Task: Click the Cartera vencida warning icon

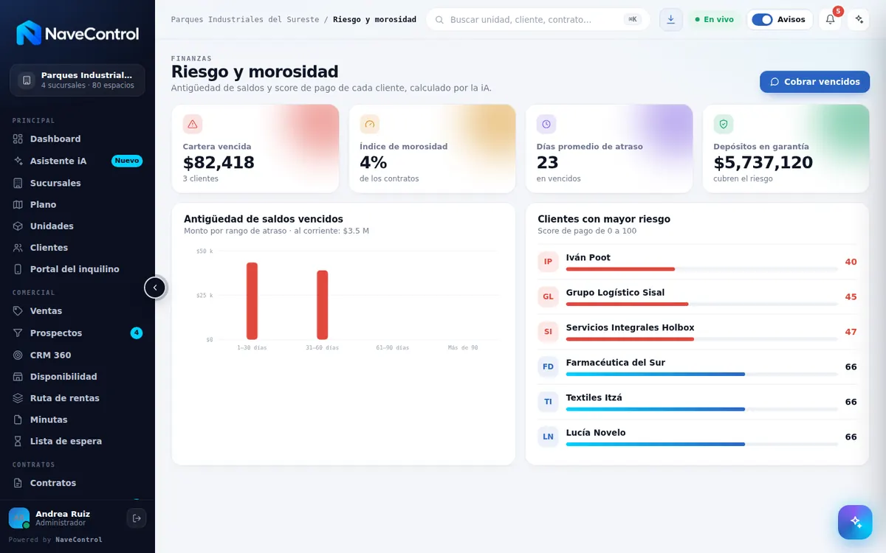Action: (193, 124)
